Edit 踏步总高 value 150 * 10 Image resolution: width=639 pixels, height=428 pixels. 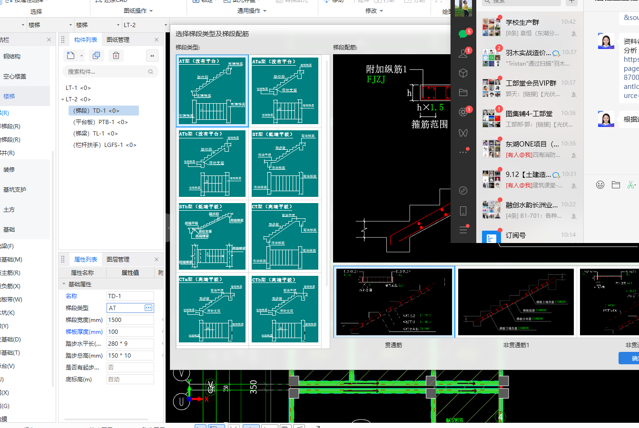tap(130, 355)
